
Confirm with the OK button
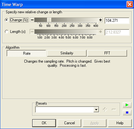[44, 123]
